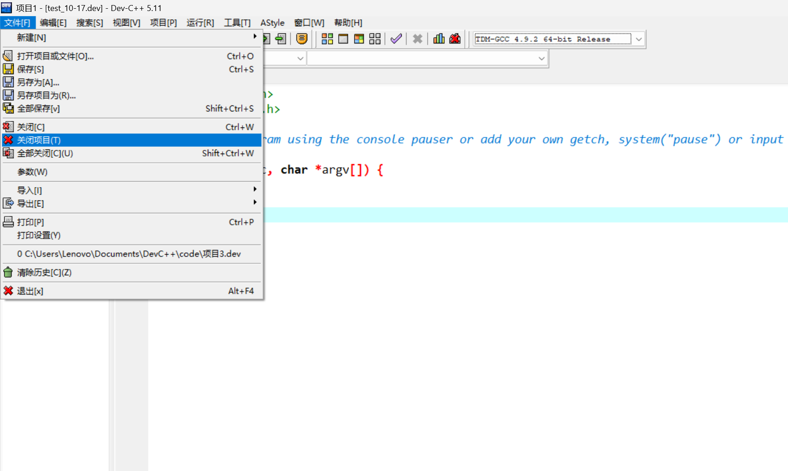Open recent file 项目3.dev
This screenshot has width=788, height=471.
pos(132,254)
